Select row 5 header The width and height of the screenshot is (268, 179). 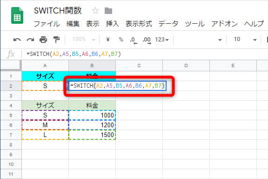click(11, 115)
